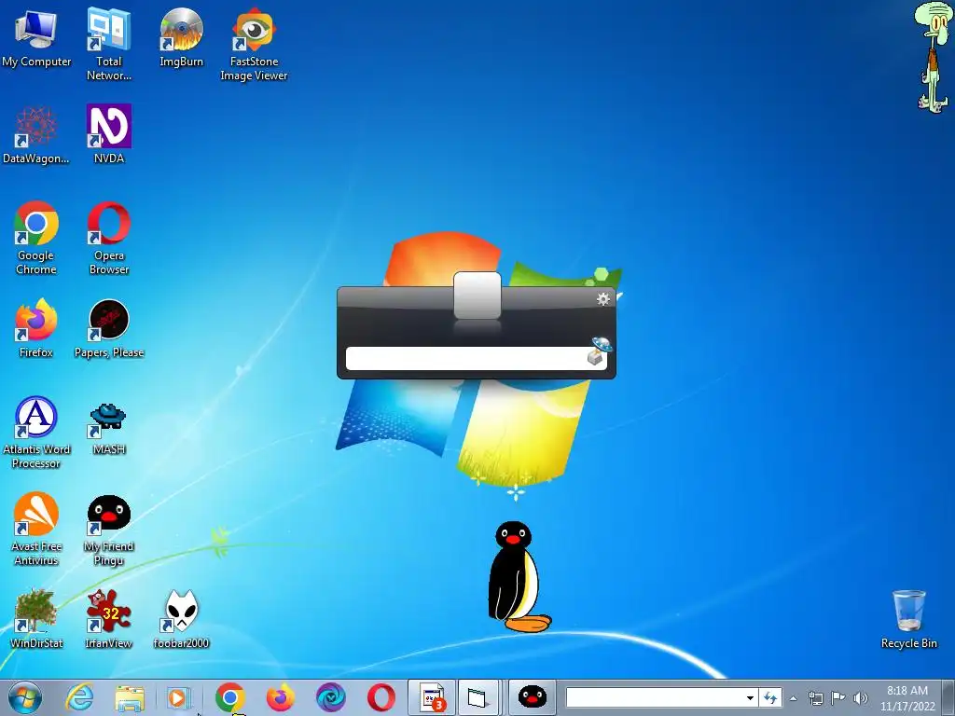Open My Friend Pingu shortcut
955x716 pixels.
click(x=109, y=530)
